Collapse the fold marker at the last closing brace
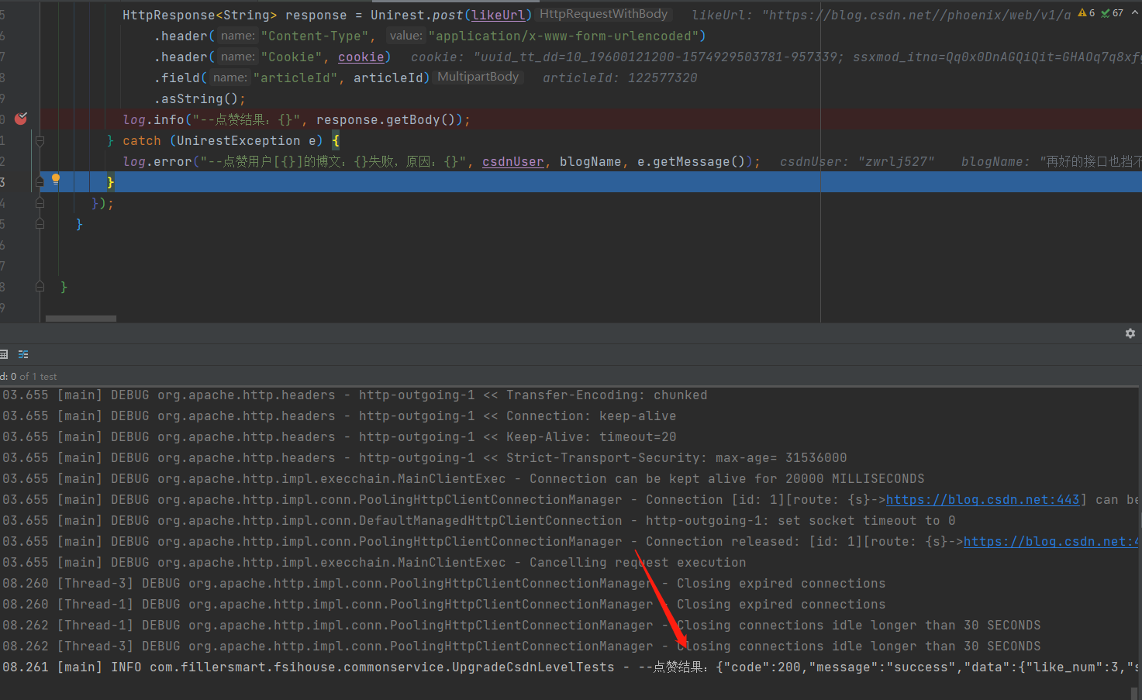 click(x=40, y=287)
